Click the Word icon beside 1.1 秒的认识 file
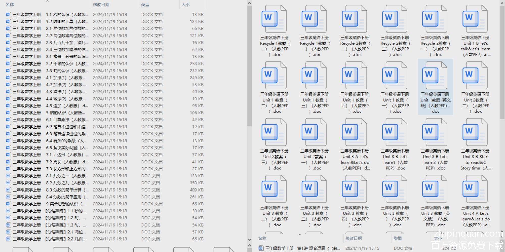Screen dimensions: 505x252 (8, 15)
